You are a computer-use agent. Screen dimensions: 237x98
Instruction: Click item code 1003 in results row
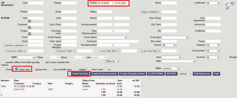(50, 89)
